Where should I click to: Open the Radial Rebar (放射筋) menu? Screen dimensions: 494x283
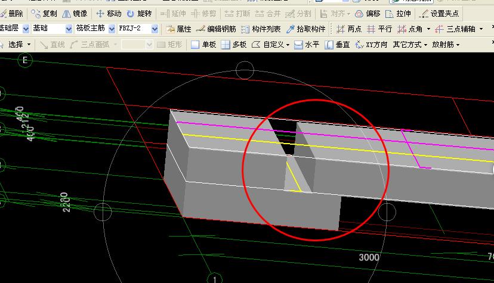coord(446,44)
